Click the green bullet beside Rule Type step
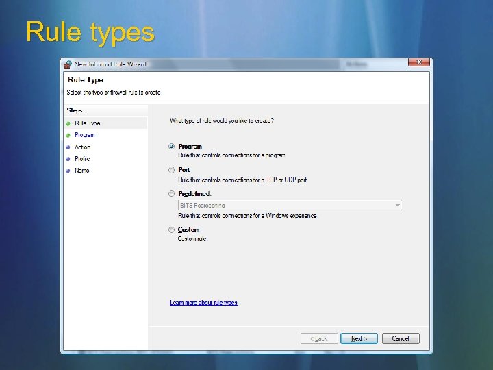The width and height of the screenshot is (493, 370). tap(68, 123)
